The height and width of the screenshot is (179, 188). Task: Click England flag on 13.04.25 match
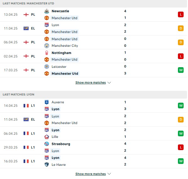pyautogui.click(x=26, y=15)
